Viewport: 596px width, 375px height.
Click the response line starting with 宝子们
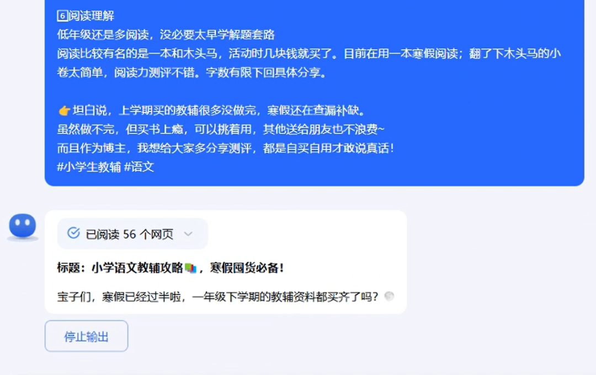pyautogui.click(x=218, y=296)
